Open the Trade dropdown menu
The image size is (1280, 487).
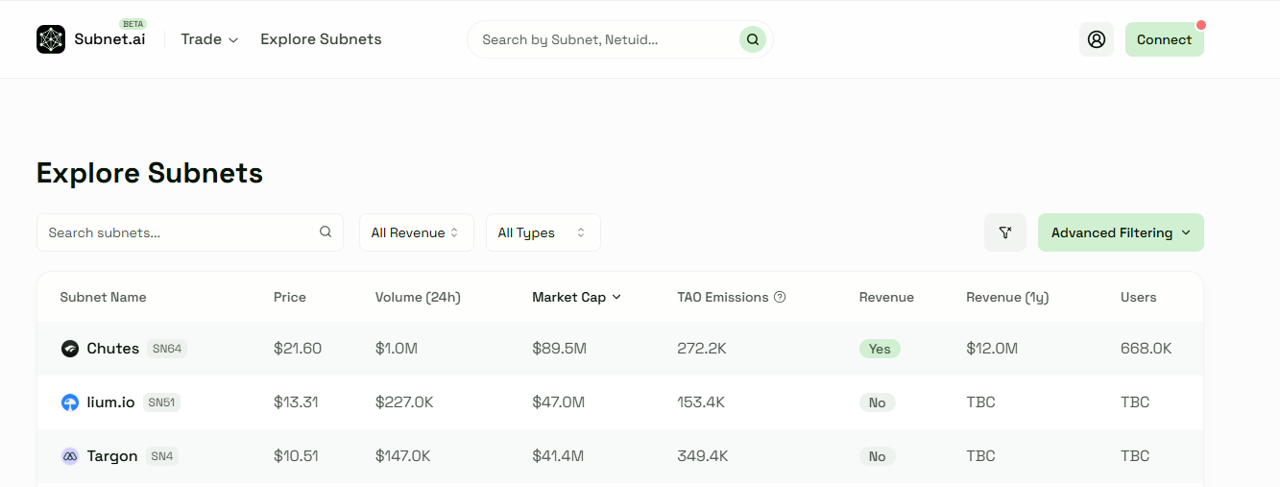pyautogui.click(x=209, y=39)
